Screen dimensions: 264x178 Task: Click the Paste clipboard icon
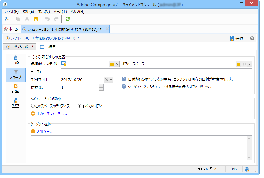(x=36, y=19)
